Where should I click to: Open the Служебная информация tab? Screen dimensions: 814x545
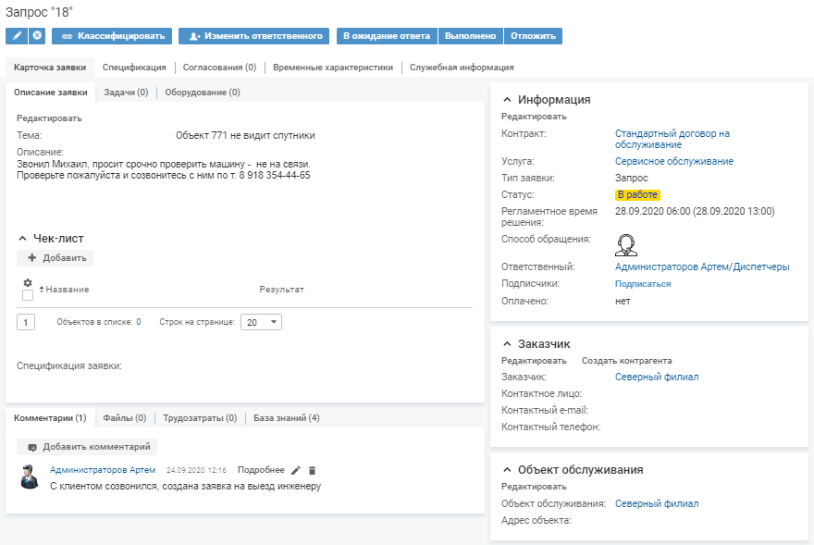click(x=462, y=68)
